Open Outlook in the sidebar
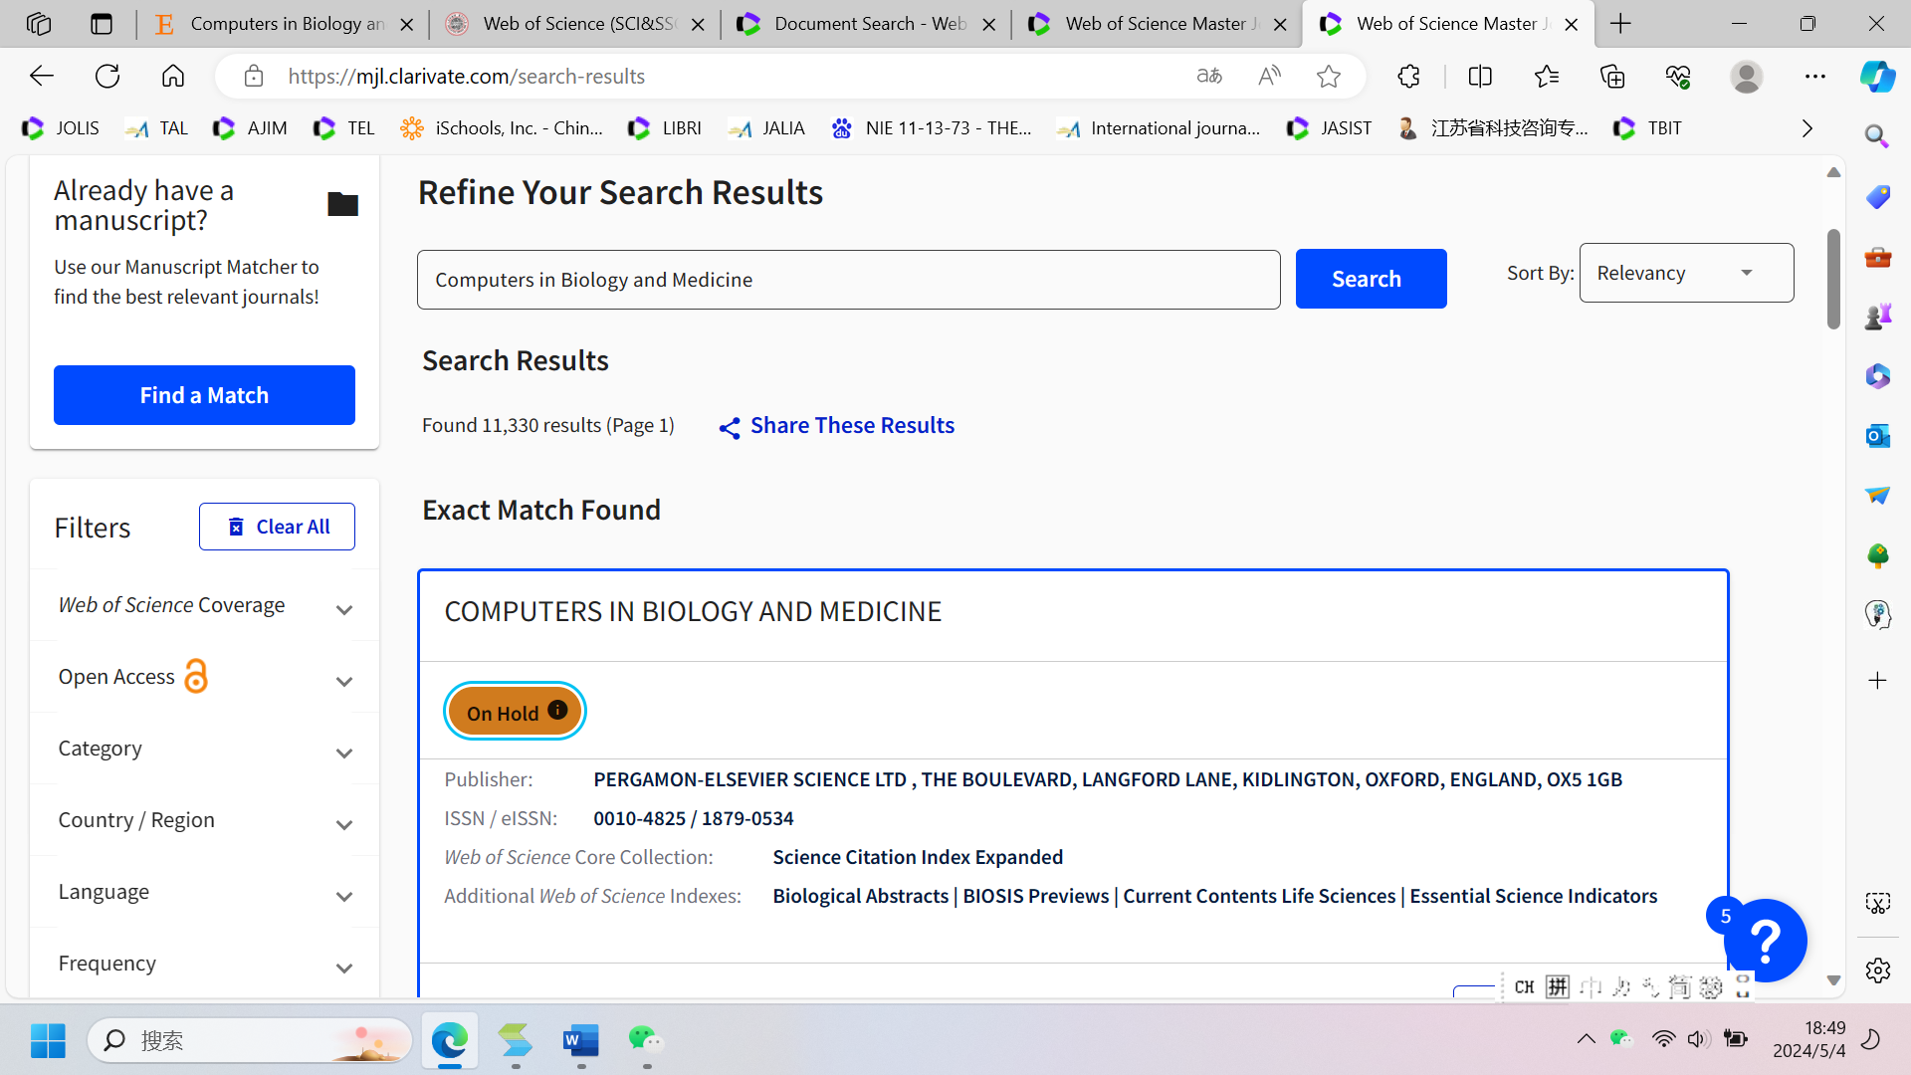1911x1075 pixels. tap(1877, 435)
